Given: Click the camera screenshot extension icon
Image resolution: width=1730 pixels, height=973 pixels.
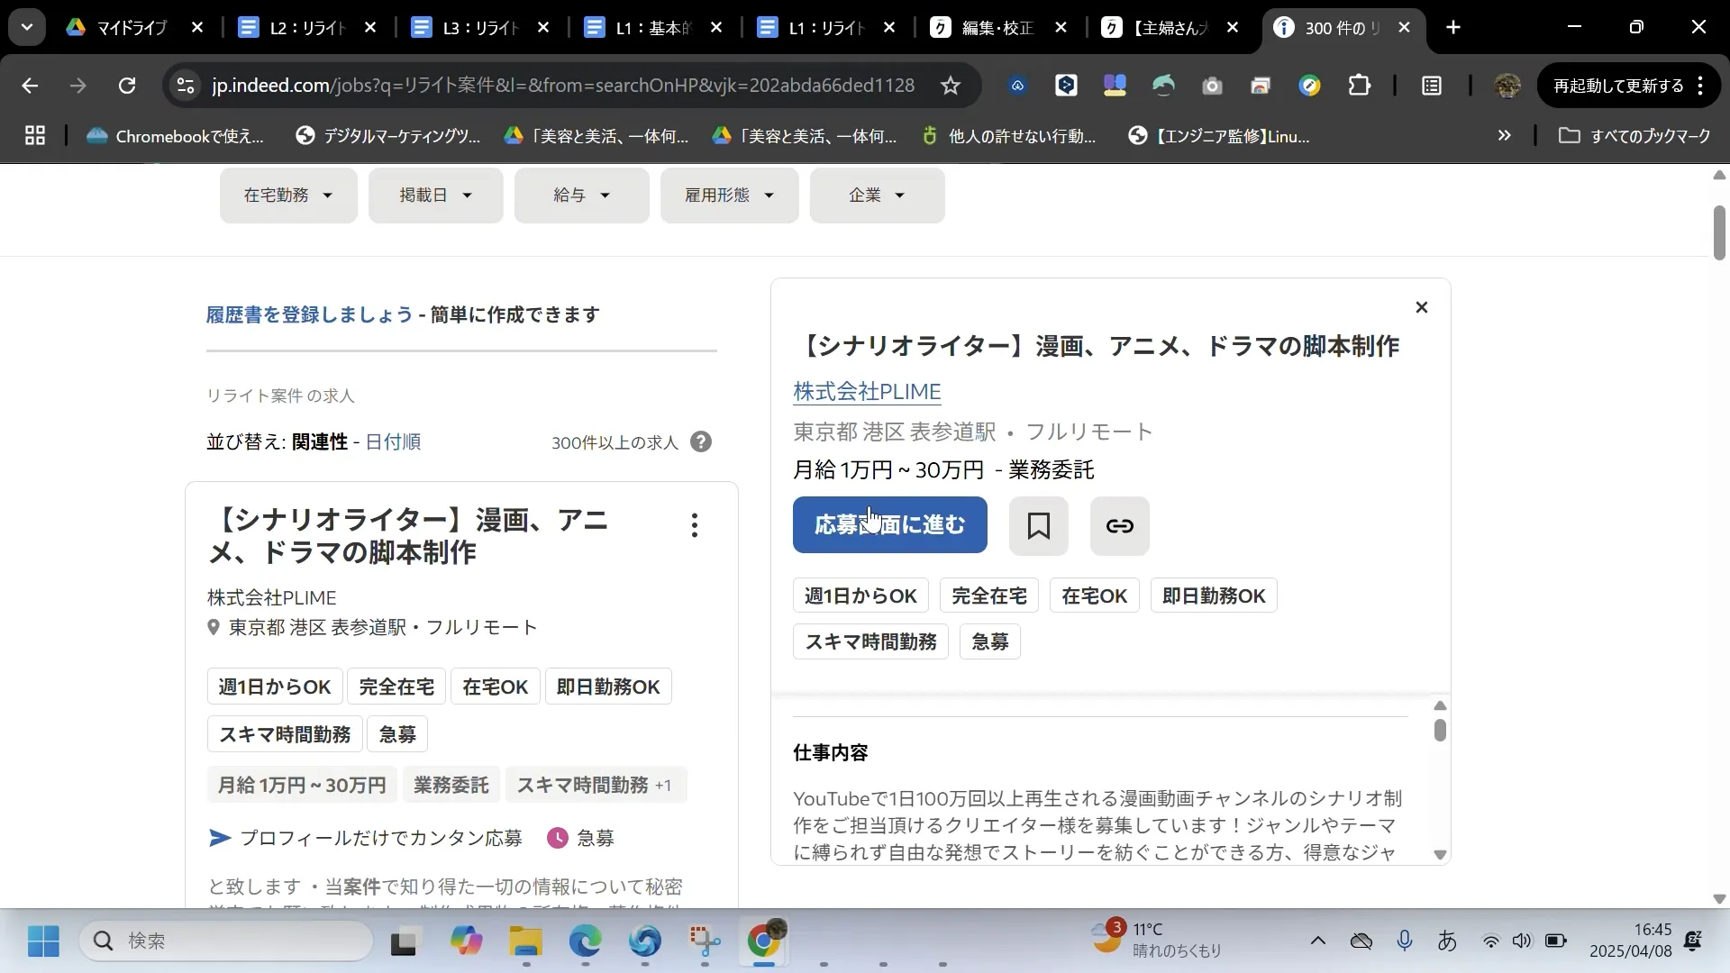Looking at the screenshot, I should click(1212, 85).
